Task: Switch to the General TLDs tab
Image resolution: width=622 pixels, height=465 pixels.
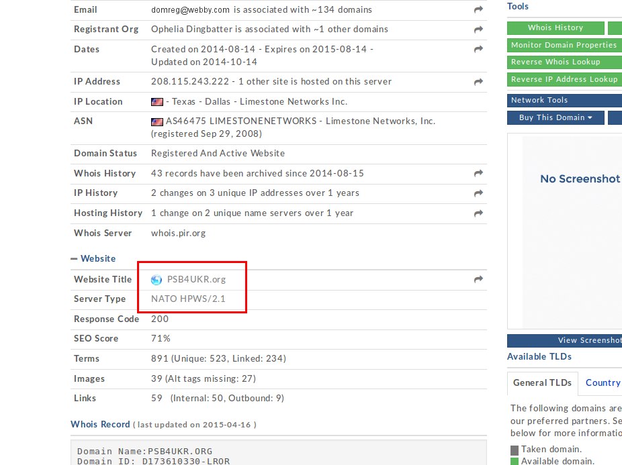Action: pos(542,382)
